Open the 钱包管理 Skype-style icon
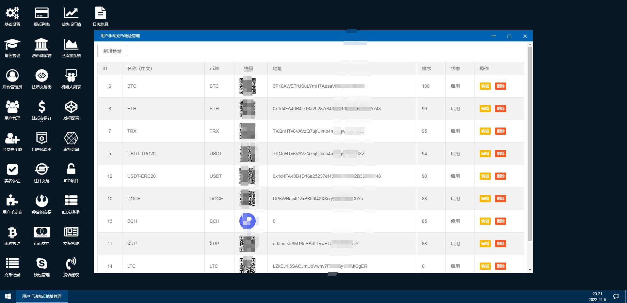The image size is (627, 303). [x=42, y=263]
